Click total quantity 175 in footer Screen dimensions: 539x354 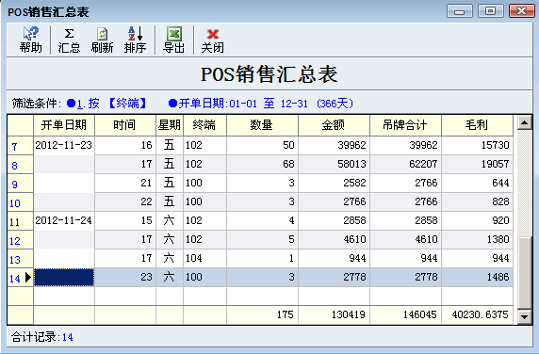[262, 314]
